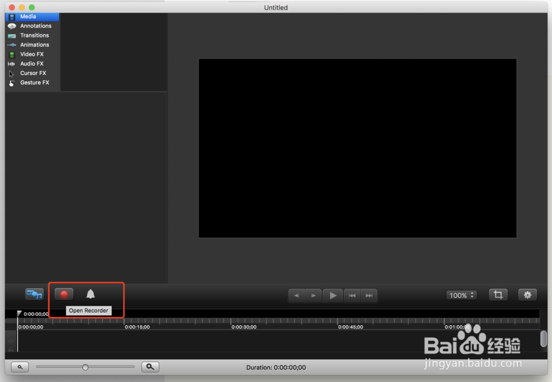Viewport: 552px width, 382px height.
Task: Open the Gesture FX panel
Action: pyautogui.click(x=33, y=83)
